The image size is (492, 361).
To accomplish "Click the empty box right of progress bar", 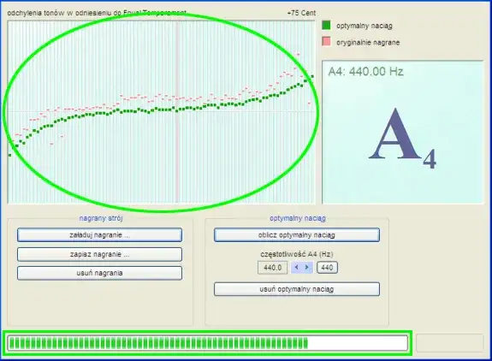I will click(x=449, y=343).
